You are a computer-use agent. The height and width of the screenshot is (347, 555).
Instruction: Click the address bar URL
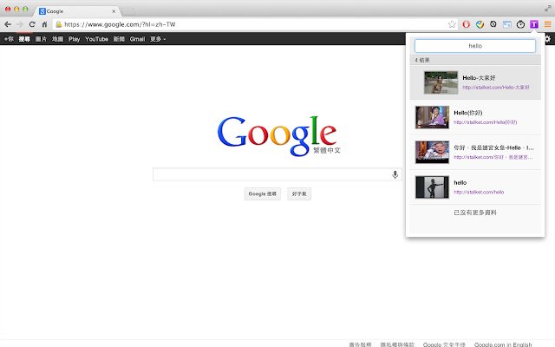click(x=120, y=24)
